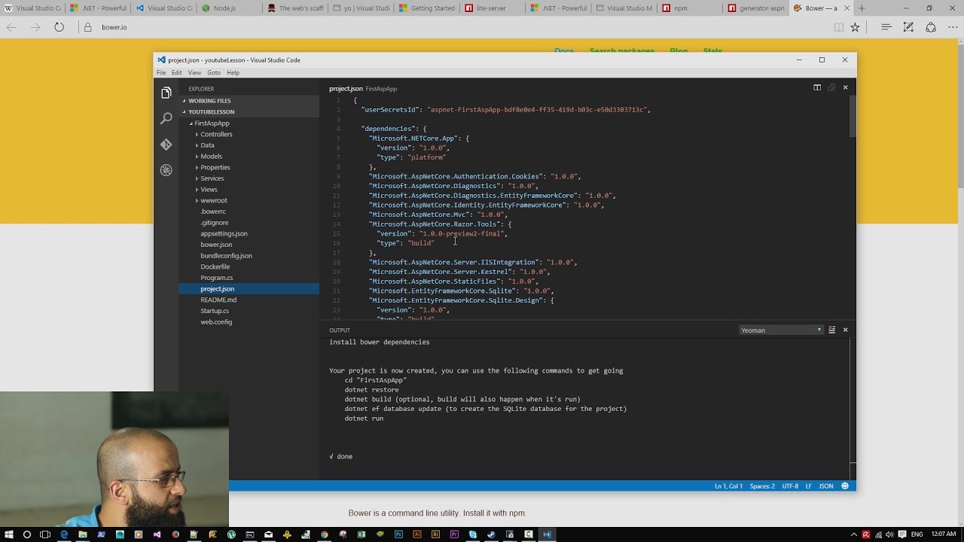Open the File menu in VS Code
This screenshot has width=964, height=542.
click(x=161, y=73)
